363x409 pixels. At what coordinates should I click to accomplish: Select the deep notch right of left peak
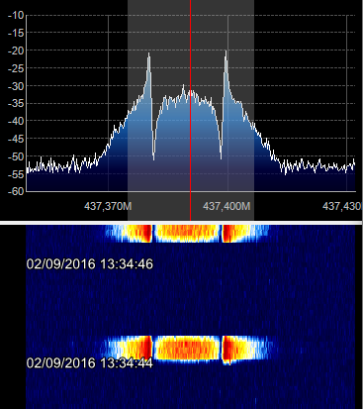(153, 155)
